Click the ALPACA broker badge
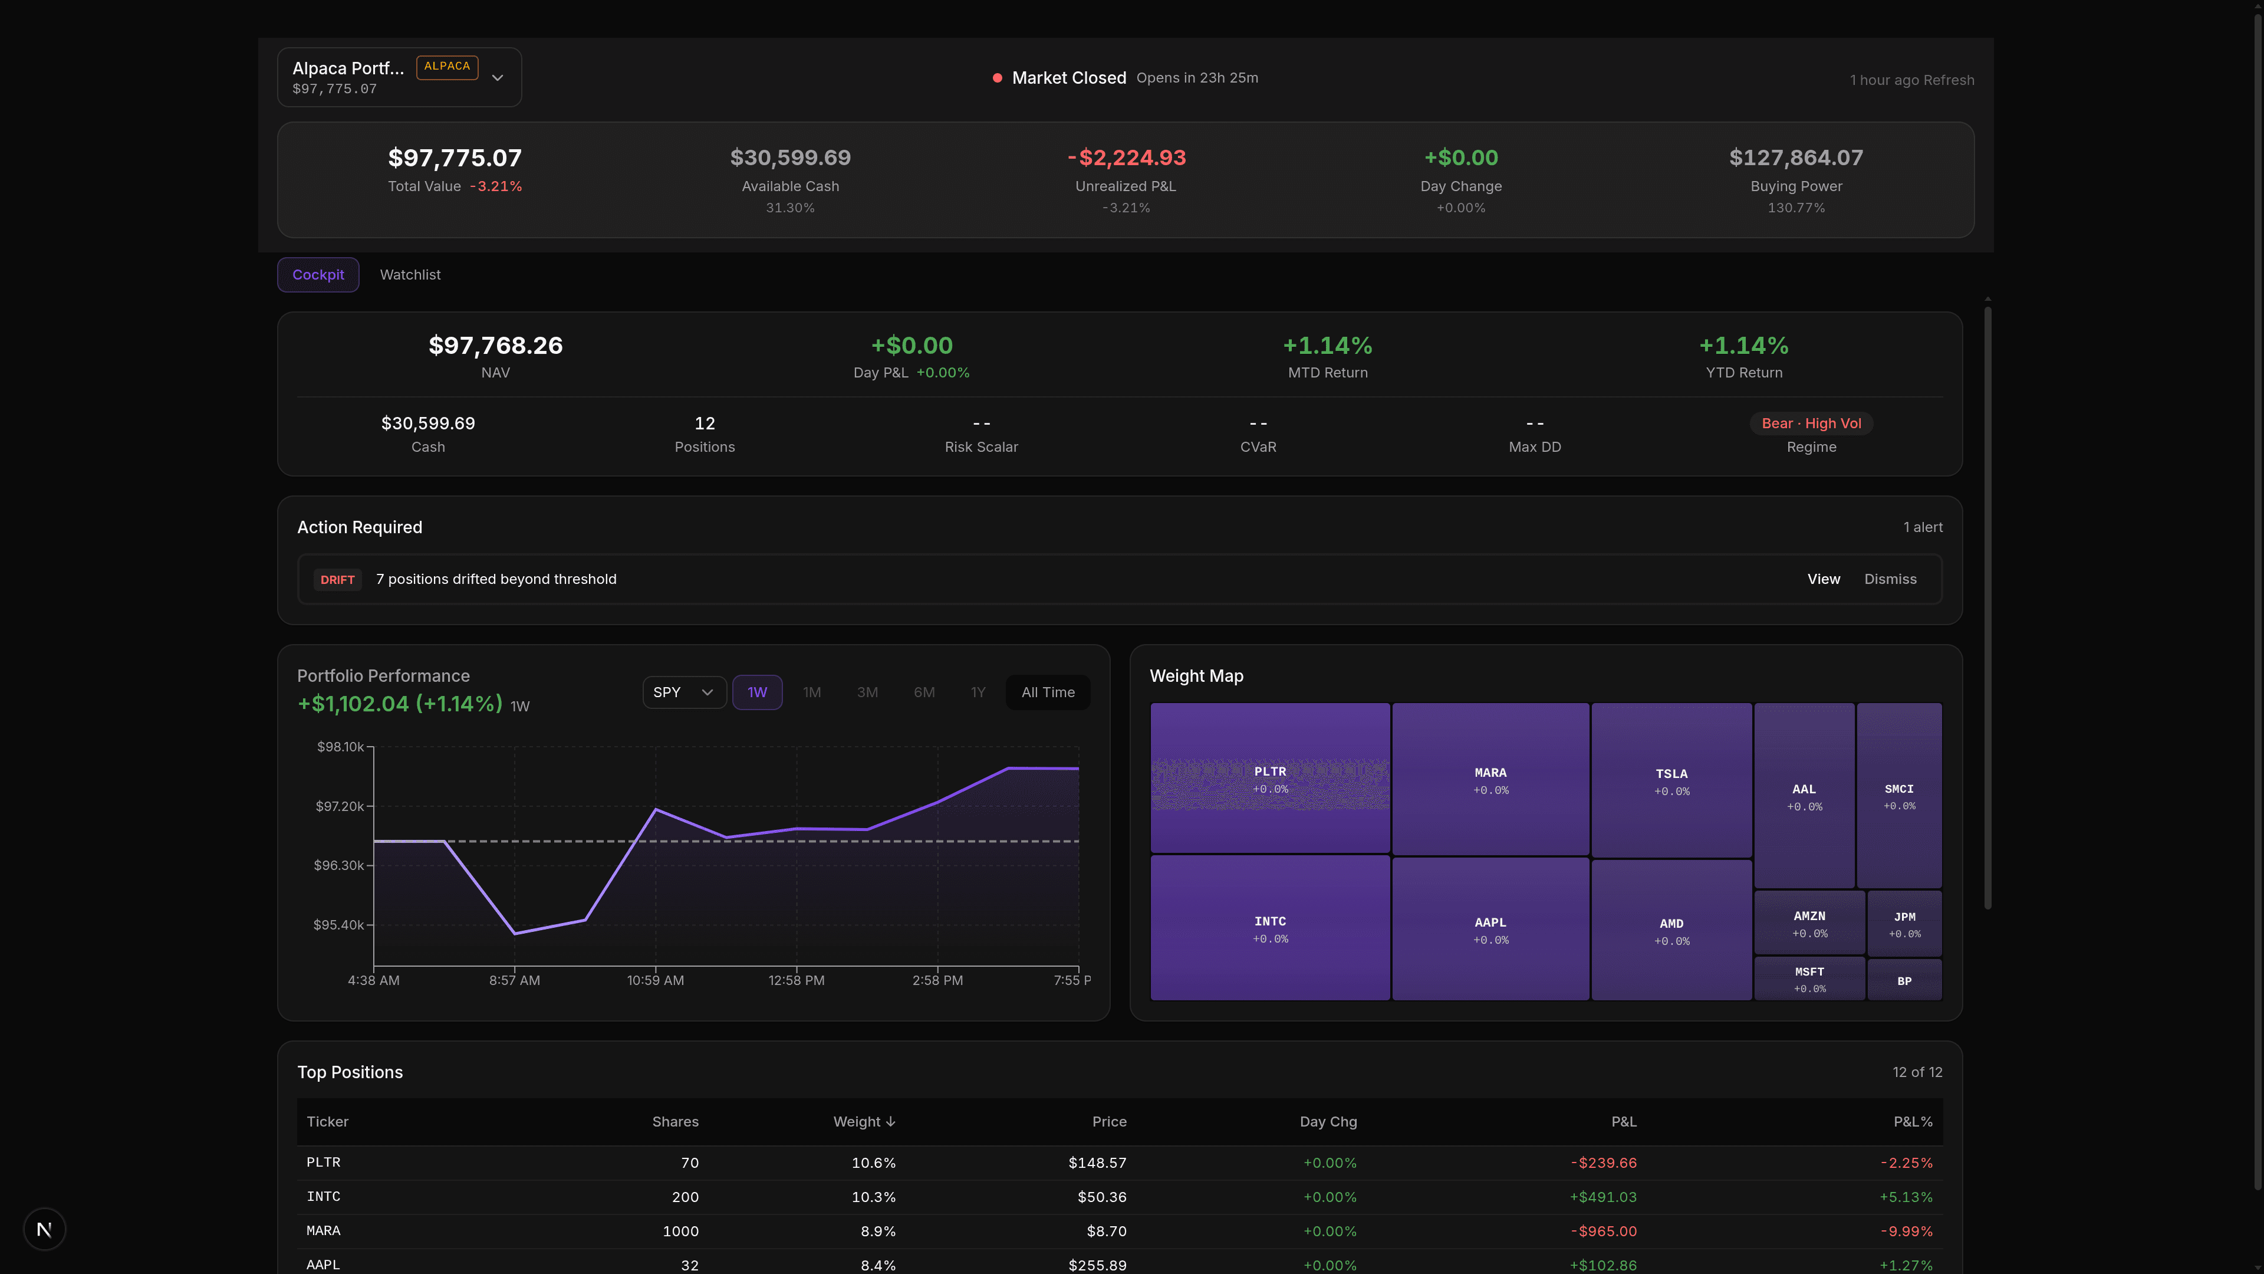 tap(446, 67)
